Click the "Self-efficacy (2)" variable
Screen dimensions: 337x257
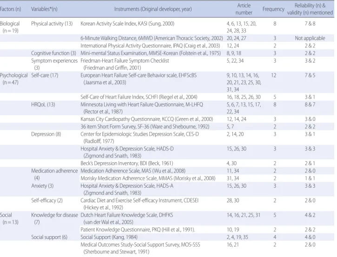47,200
